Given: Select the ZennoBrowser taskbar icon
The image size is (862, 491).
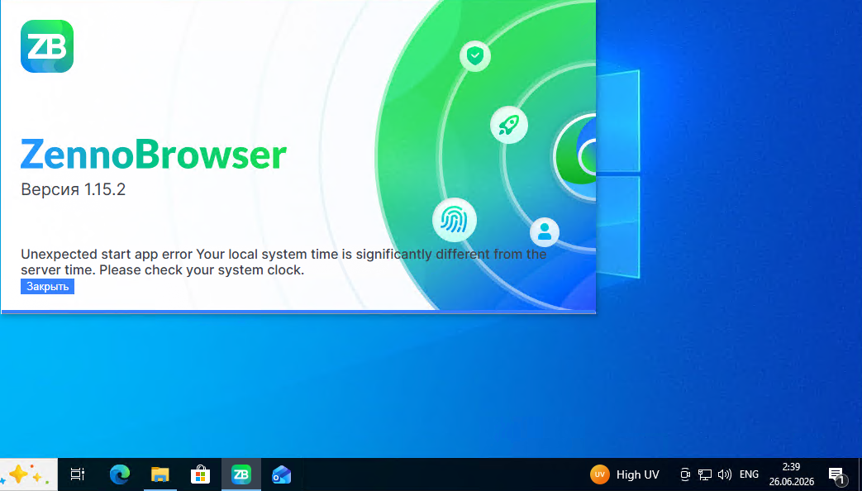Looking at the screenshot, I should click(241, 474).
